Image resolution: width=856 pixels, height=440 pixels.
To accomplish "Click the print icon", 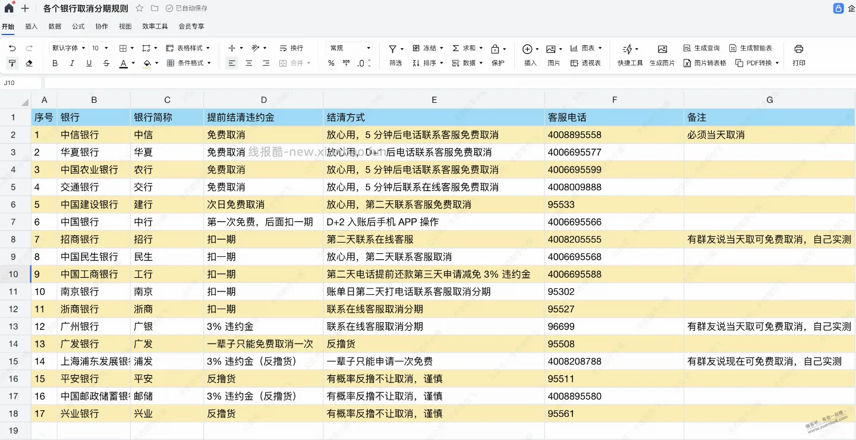I will (799, 49).
